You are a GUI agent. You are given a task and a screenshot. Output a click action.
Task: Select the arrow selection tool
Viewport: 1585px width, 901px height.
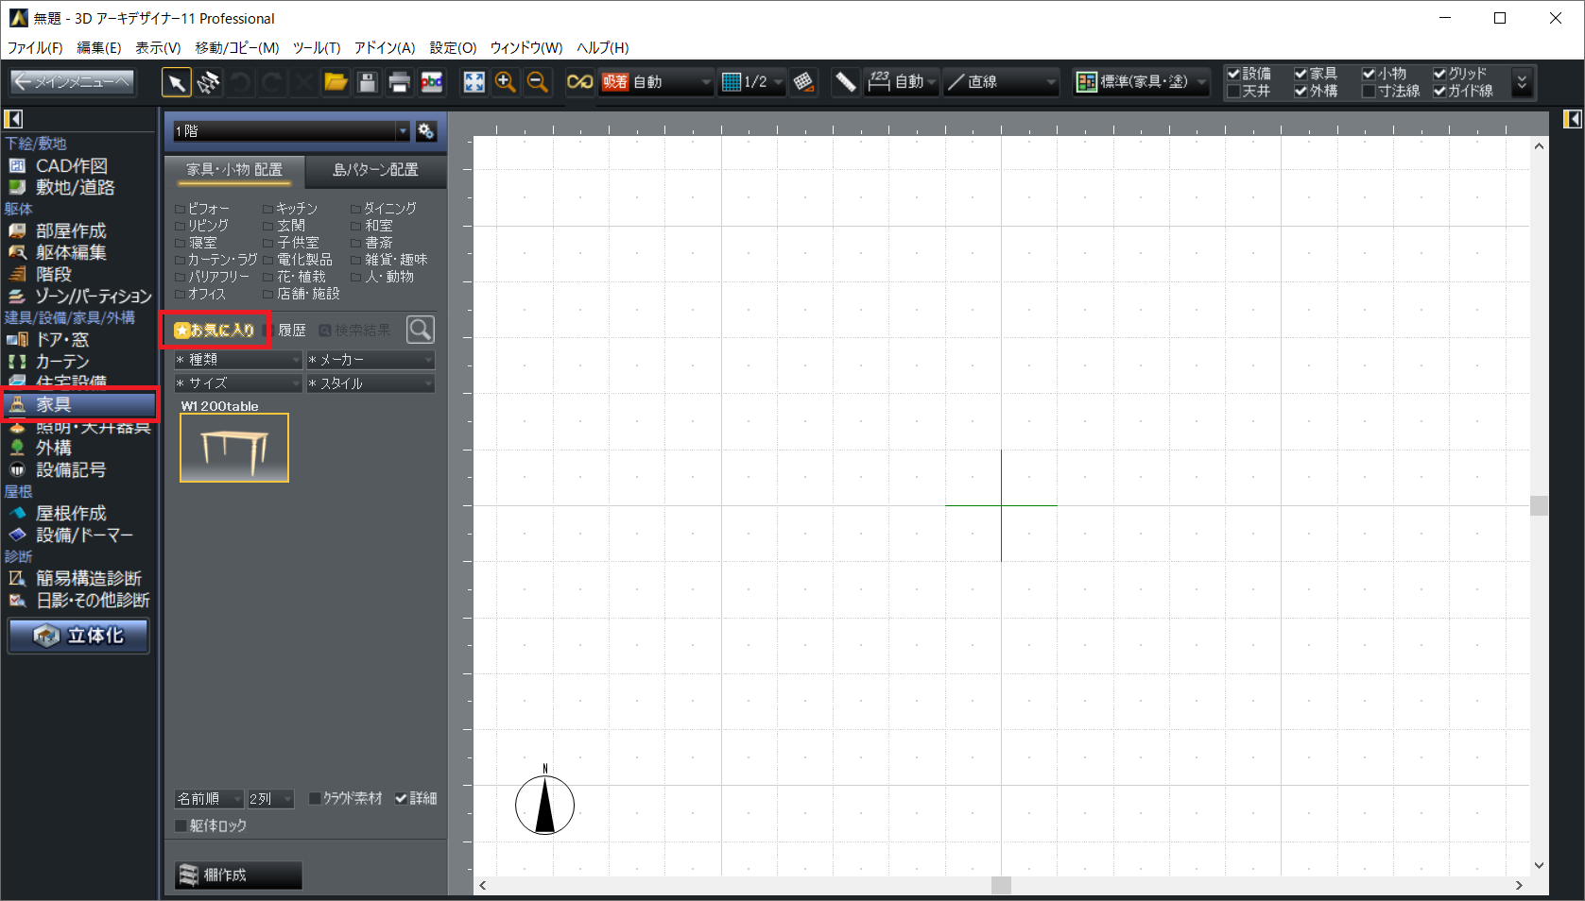(x=176, y=83)
